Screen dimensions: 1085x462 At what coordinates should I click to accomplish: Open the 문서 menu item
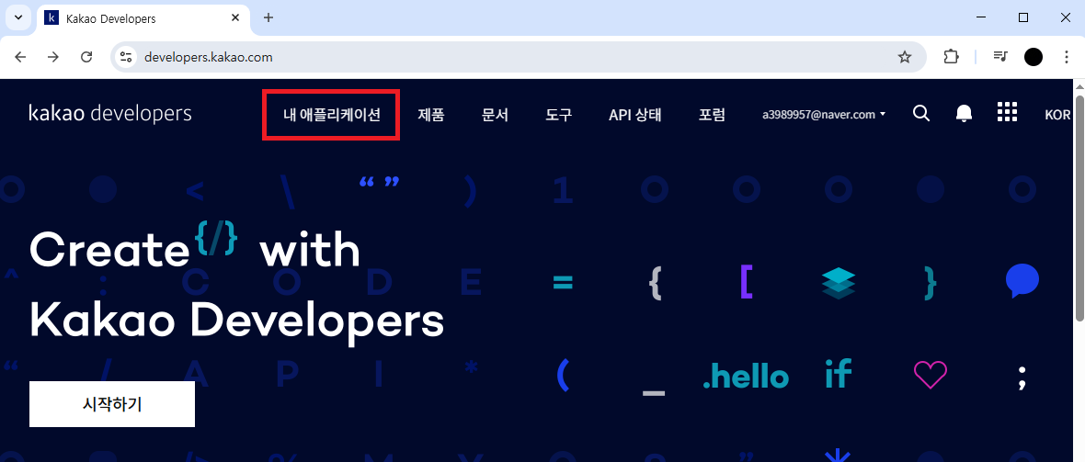(x=495, y=115)
